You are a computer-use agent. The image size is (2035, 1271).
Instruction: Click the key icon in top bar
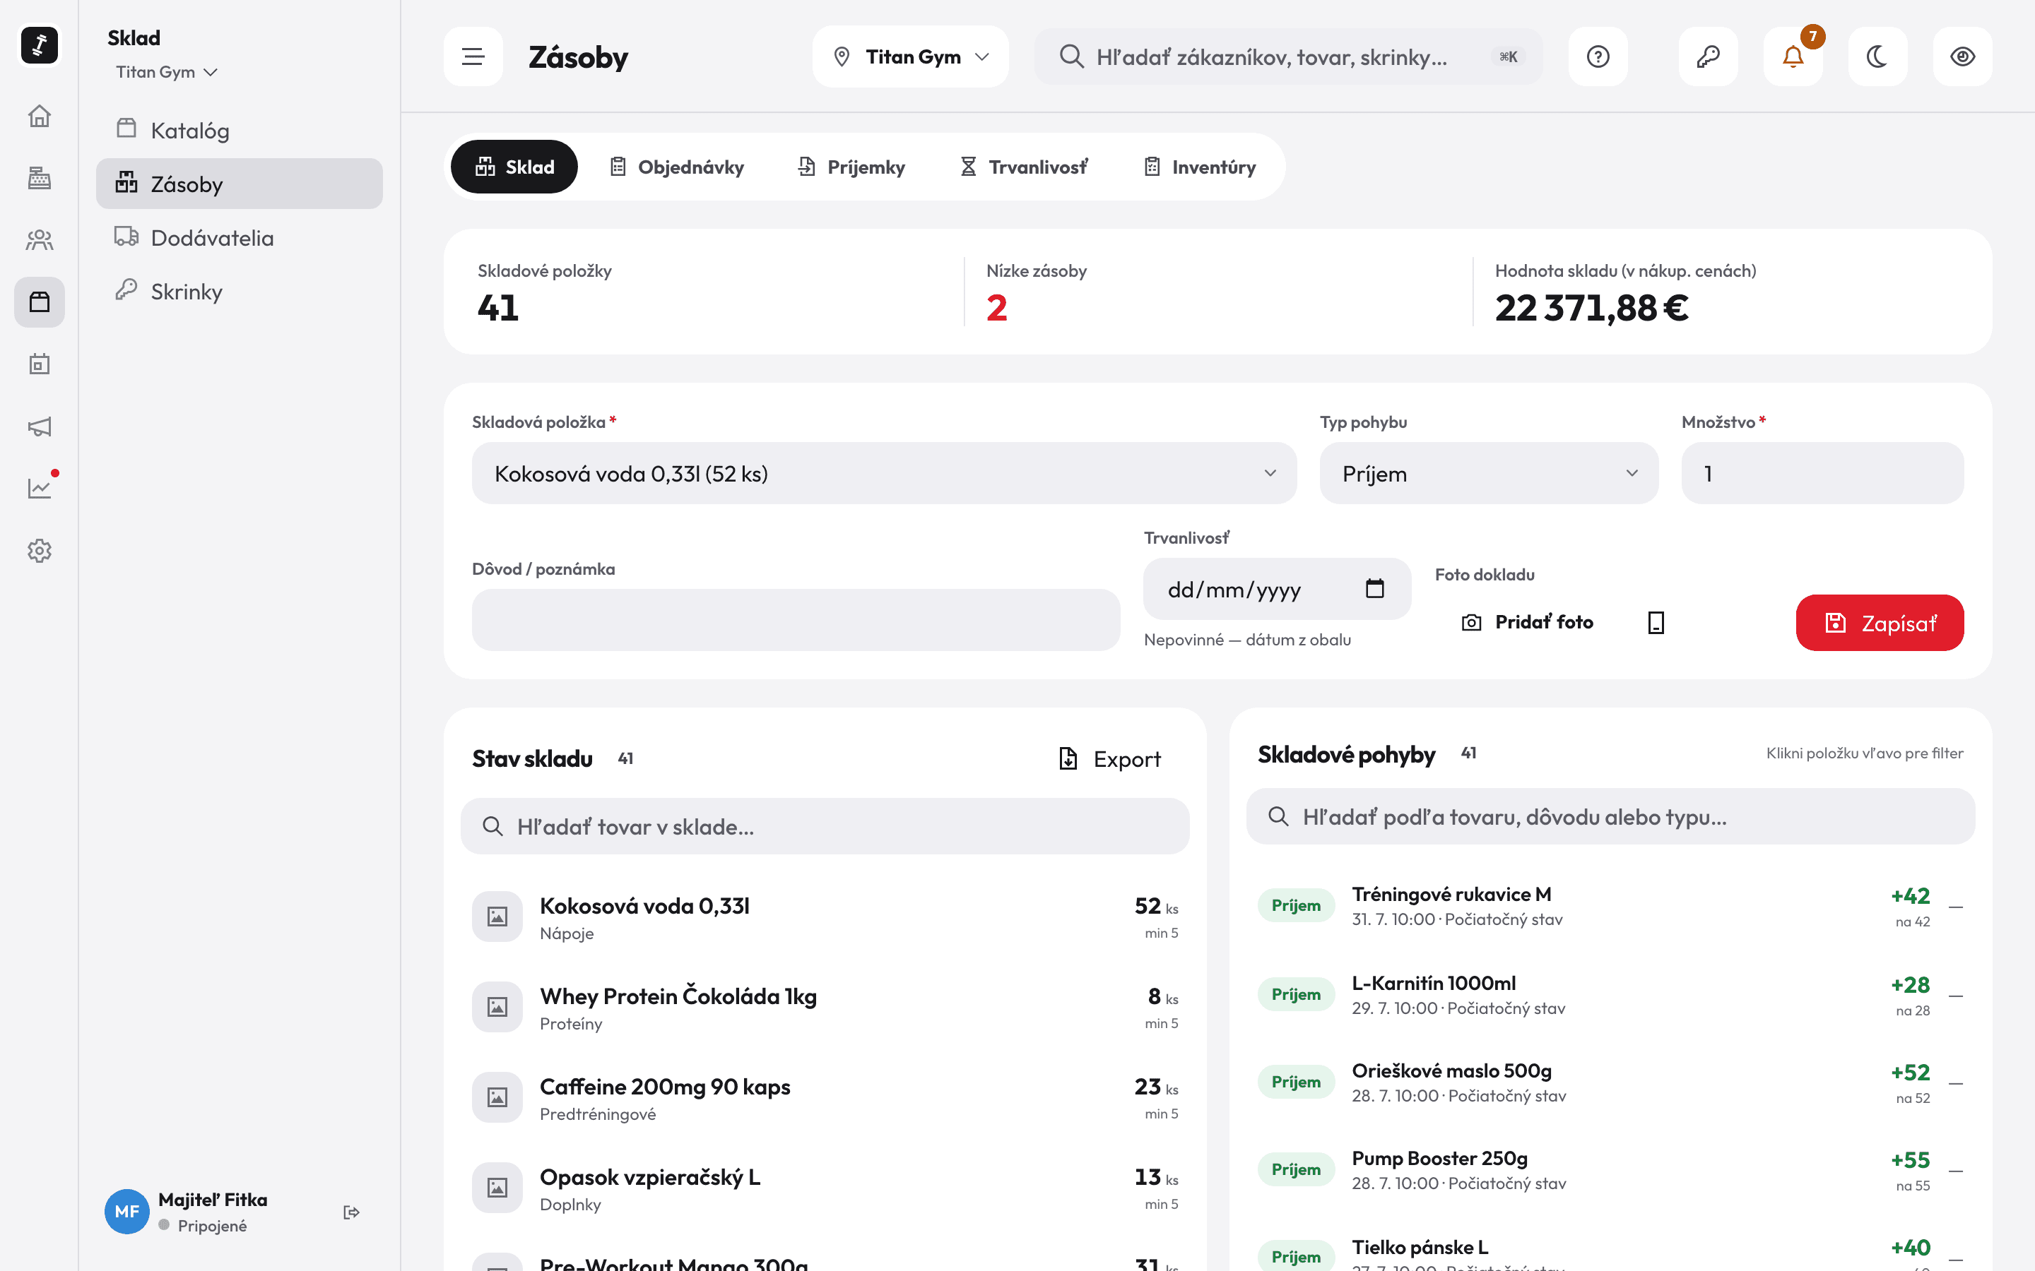1708,56
